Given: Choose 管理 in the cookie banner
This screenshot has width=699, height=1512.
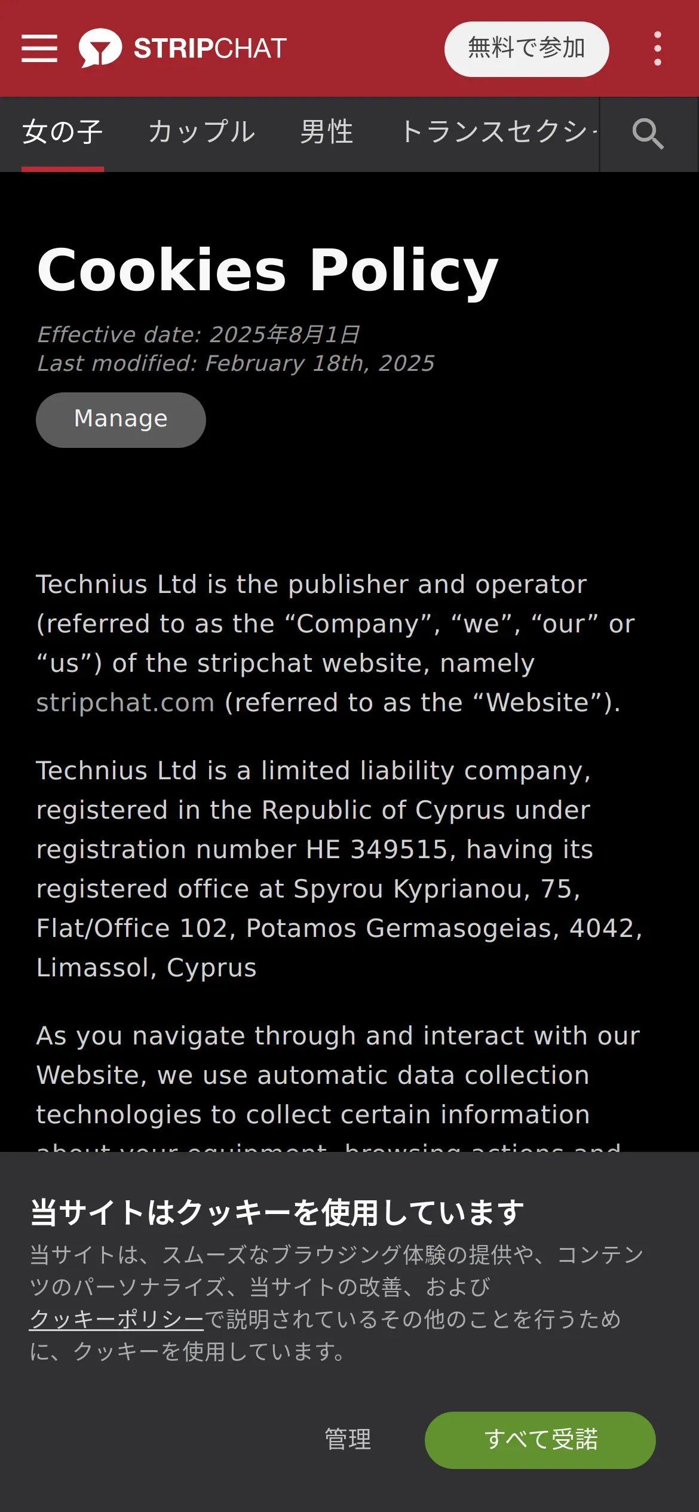Looking at the screenshot, I should 348,1439.
